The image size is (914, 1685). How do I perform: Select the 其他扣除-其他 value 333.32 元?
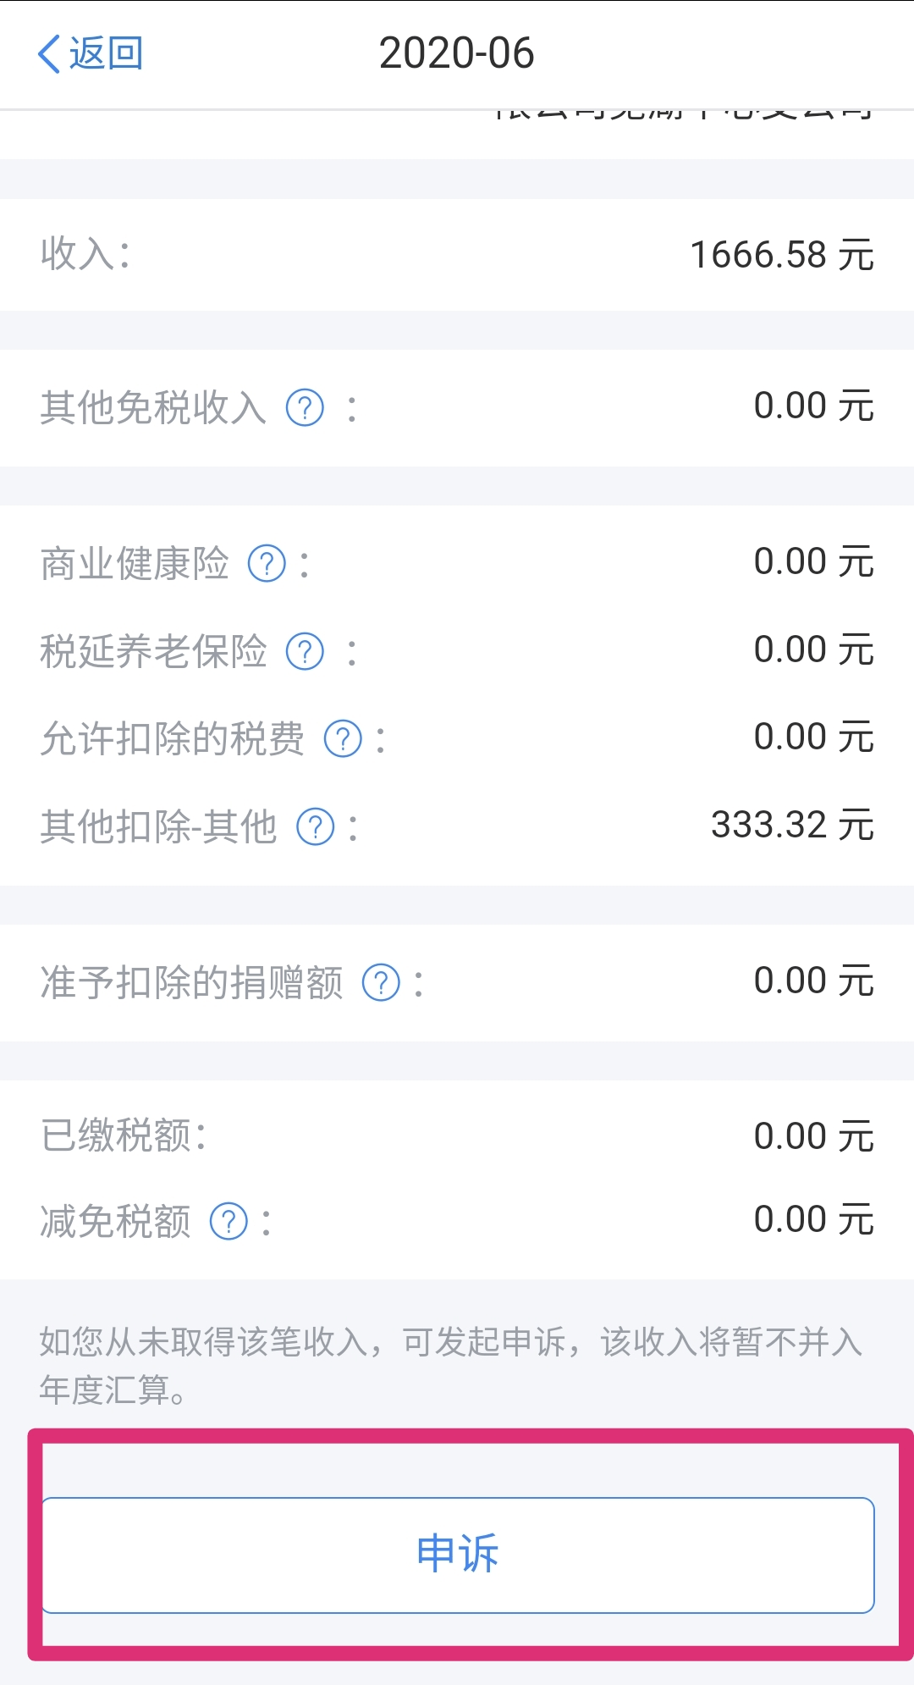tap(791, 826)
